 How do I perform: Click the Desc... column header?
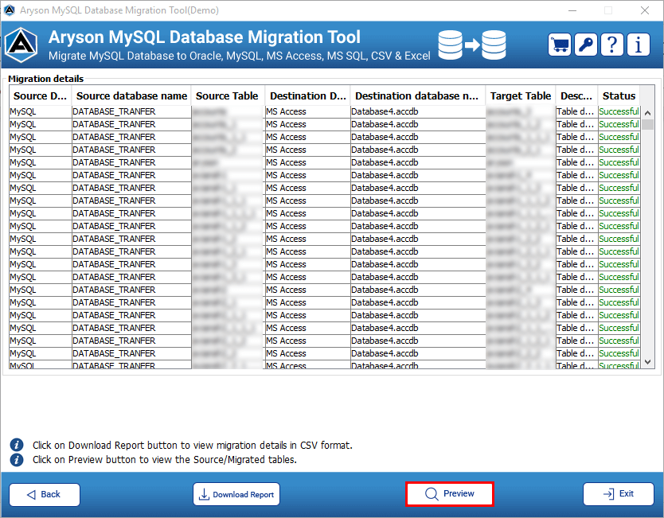click(576, 96)
